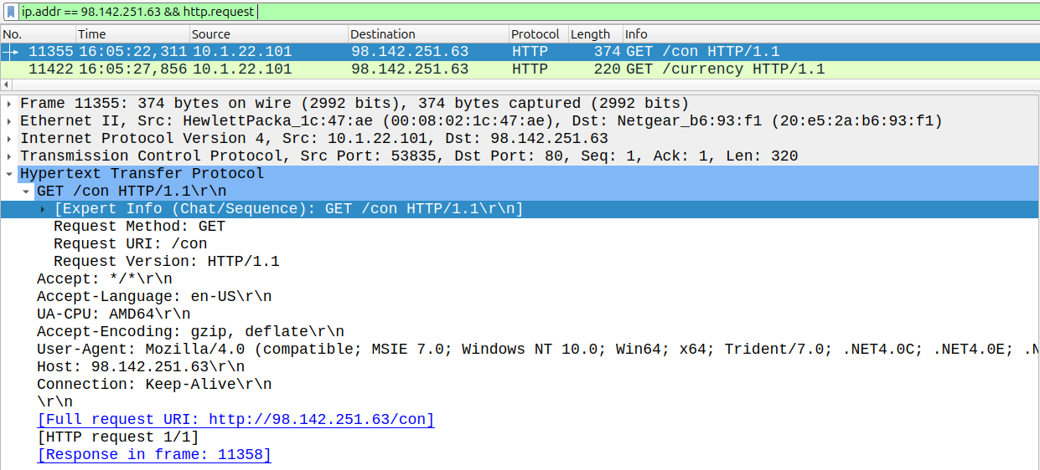Click length value 374 in packet 11355
This screenshot has width=1040, height=470.
607,52
